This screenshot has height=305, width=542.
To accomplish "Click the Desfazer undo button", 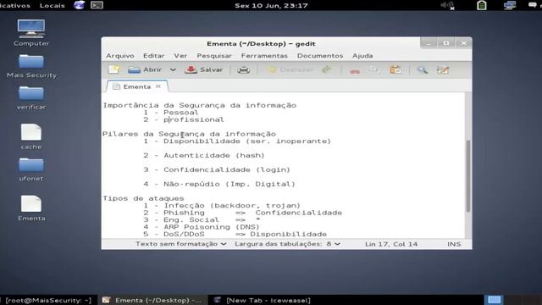I will click(290, 69).
